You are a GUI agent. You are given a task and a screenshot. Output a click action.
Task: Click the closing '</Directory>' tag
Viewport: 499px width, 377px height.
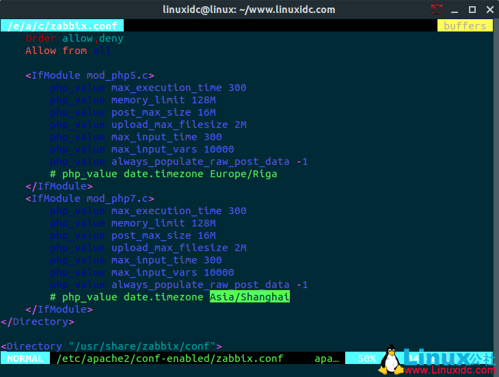coord(37,322)
